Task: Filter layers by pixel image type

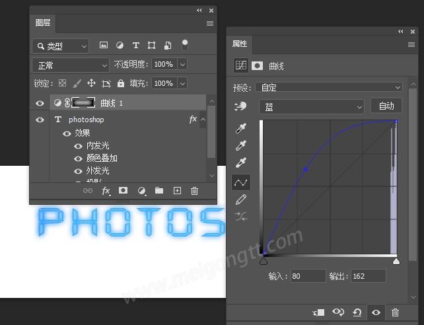Action: [x=104, y=45]
